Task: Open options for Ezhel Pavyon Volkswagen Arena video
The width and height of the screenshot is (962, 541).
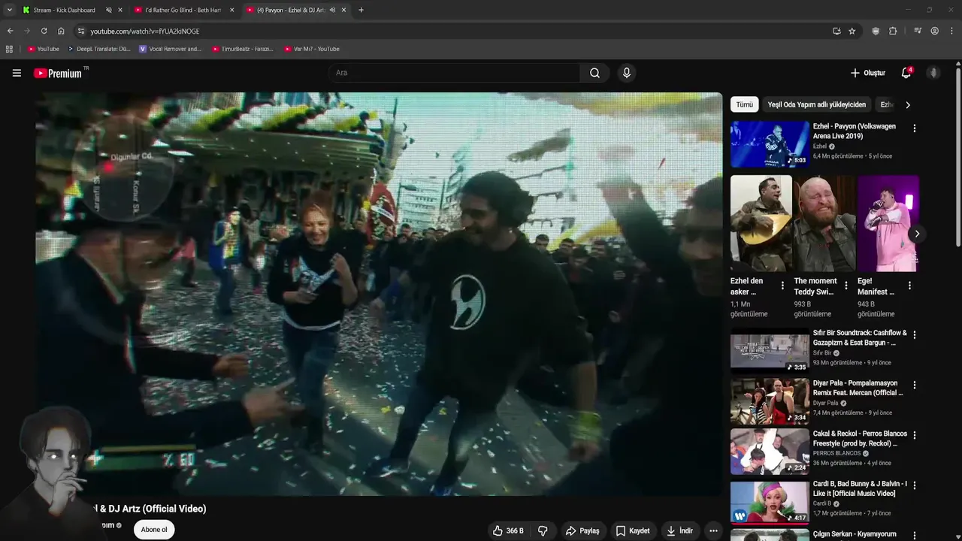Action: 914,128
